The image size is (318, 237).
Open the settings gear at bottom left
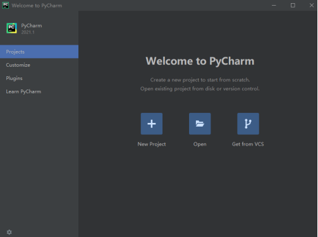[x=9, y=232]
